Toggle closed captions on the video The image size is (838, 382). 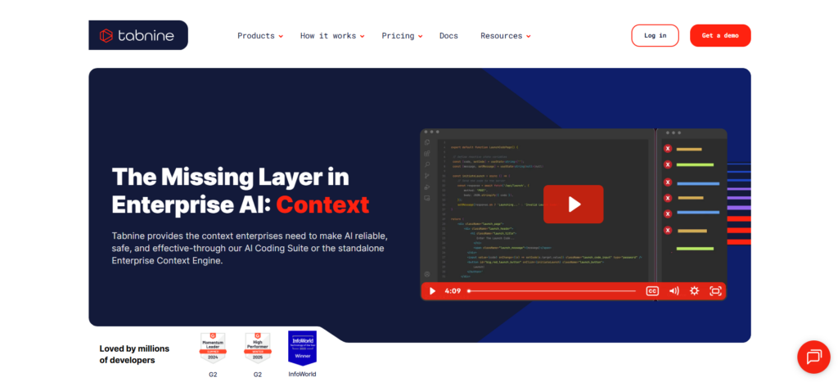click(652, 291)
